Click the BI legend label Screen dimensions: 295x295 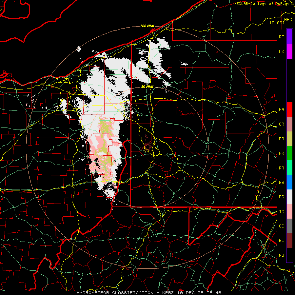[281, 241]
